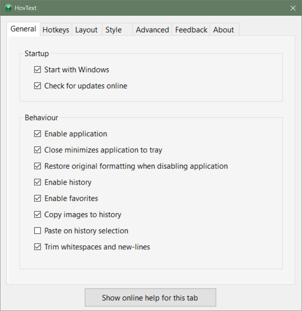
Task: Click the green HovText app icon
Action: (8, 8)
